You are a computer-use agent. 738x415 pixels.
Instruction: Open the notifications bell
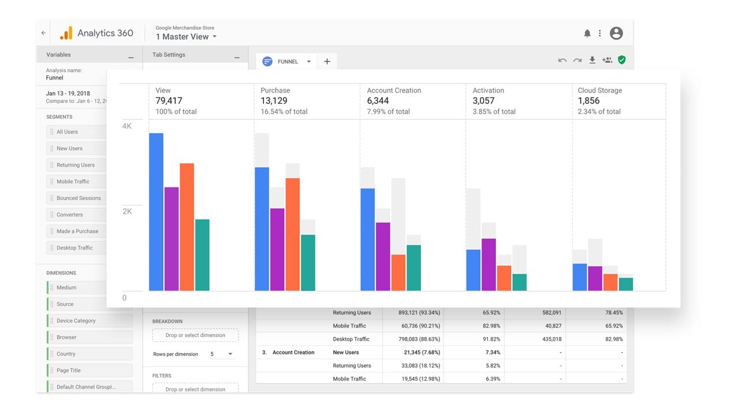[587, 33]
